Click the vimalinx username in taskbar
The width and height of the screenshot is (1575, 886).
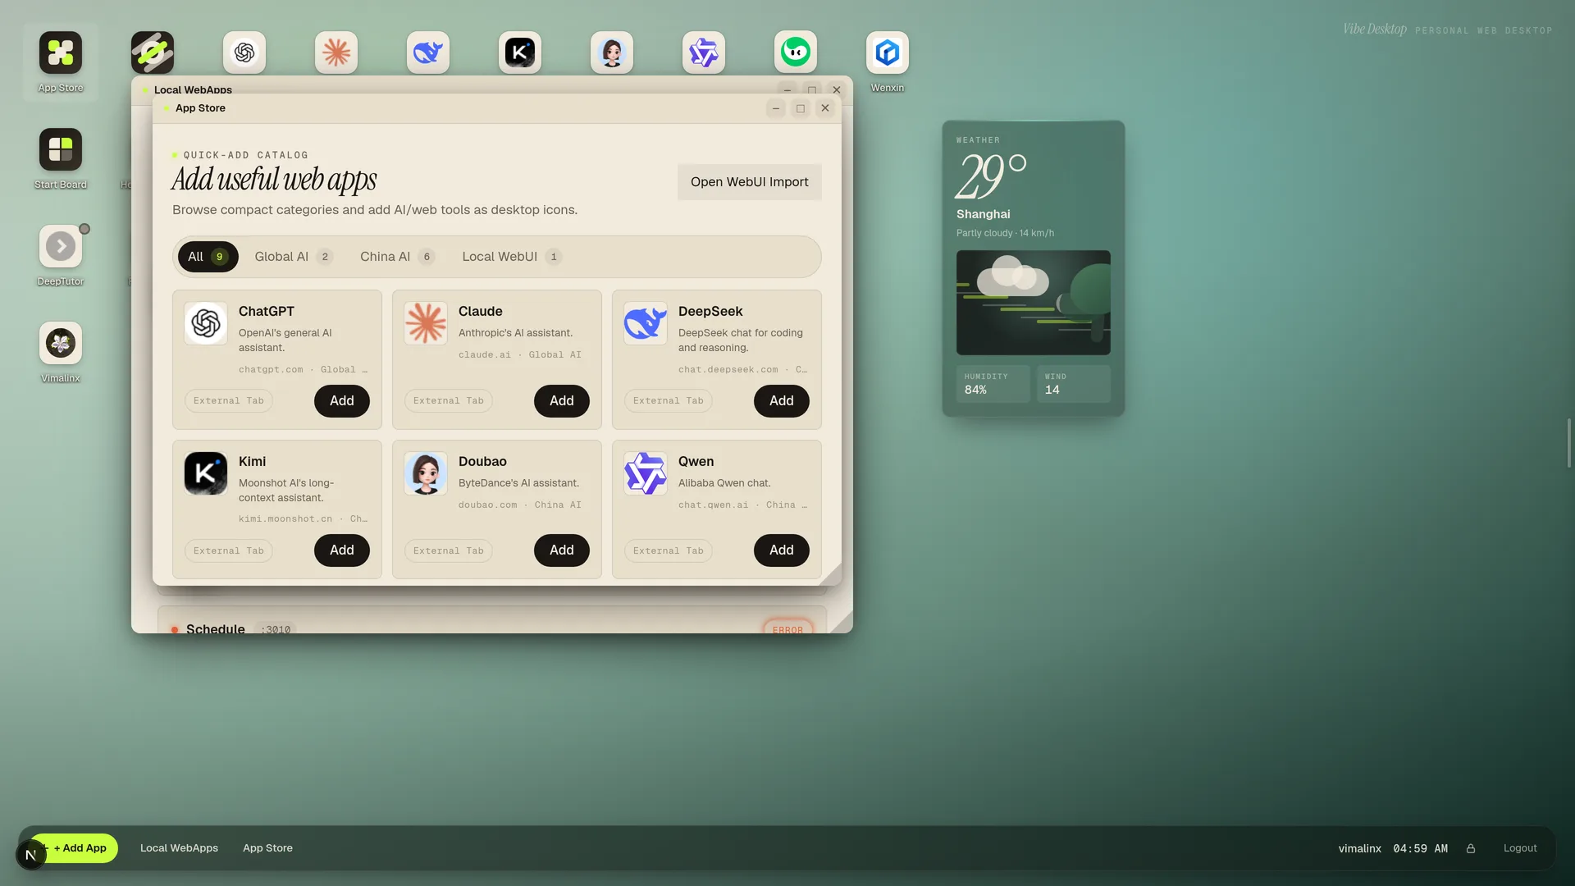click(1360, 848)
